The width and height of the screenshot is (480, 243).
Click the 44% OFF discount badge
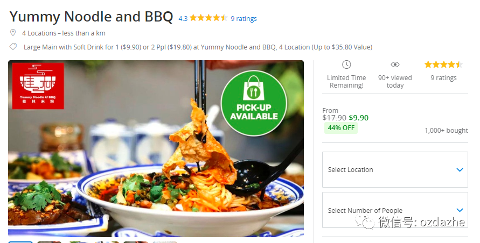tap(341, 128)
